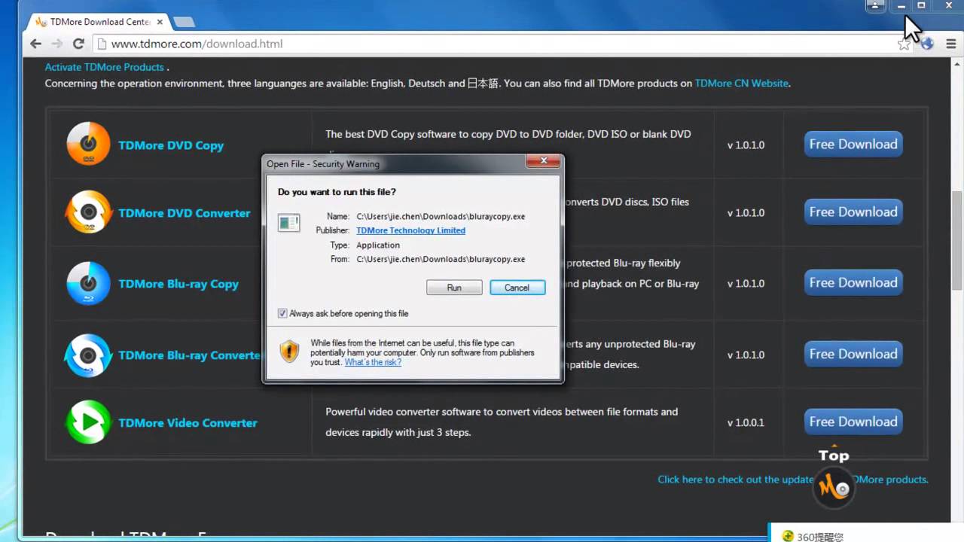The height and width of the screenshot is (542, 964).
Task: Select the TDMore Download Center tab
Action: pos(98,22)
